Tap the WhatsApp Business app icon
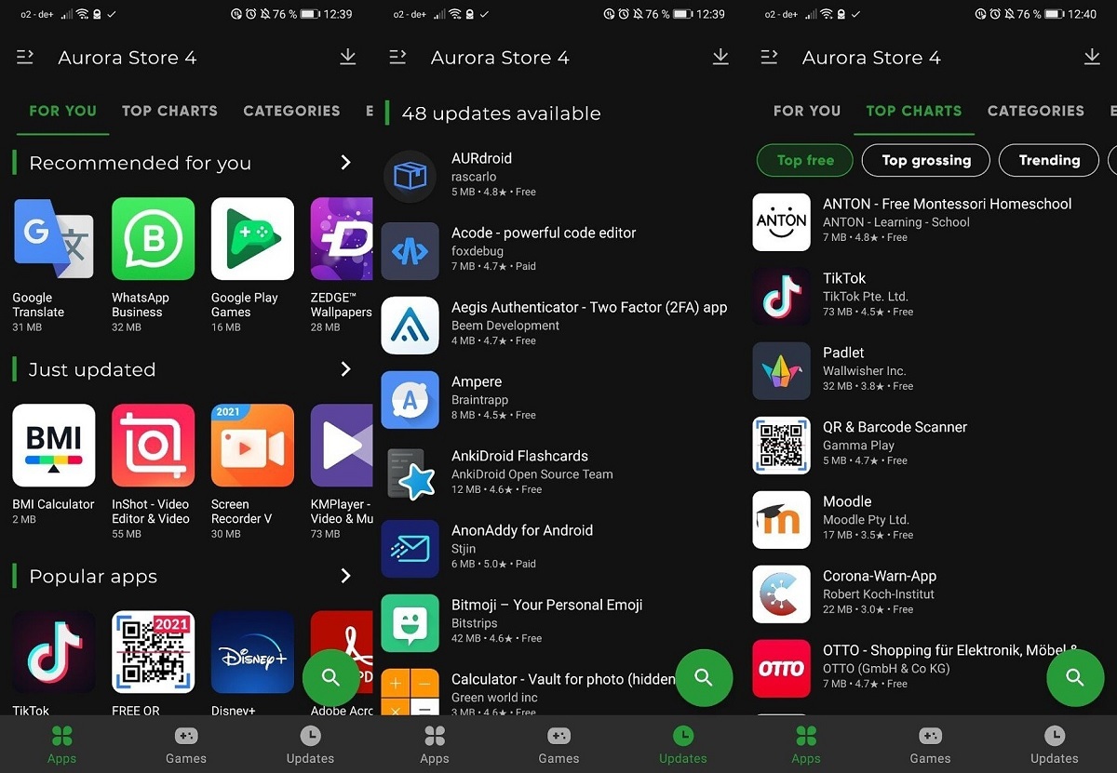The width and height of the screenshot is (1117, 773). pos(153,239)
